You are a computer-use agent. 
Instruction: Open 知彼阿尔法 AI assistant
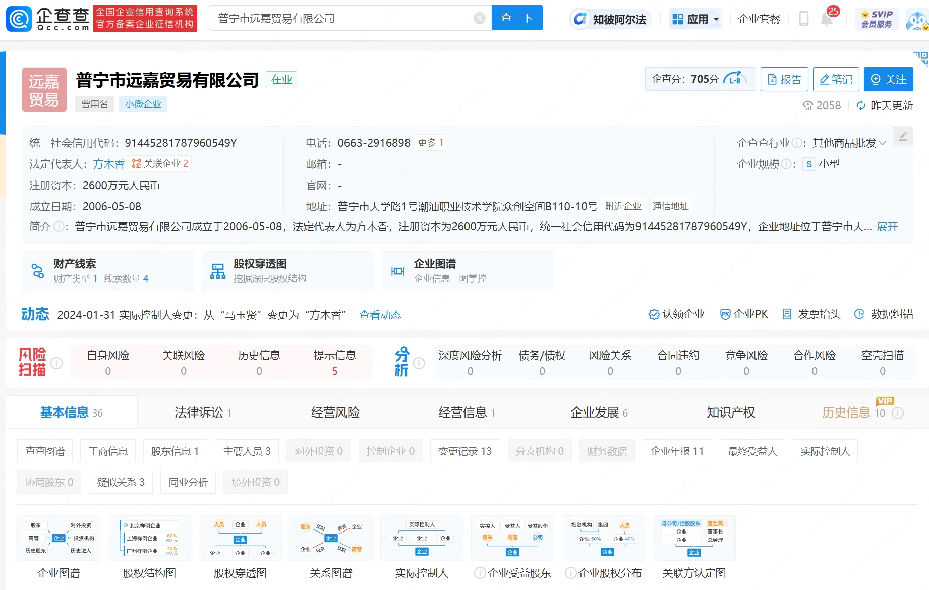pos(610,19)
